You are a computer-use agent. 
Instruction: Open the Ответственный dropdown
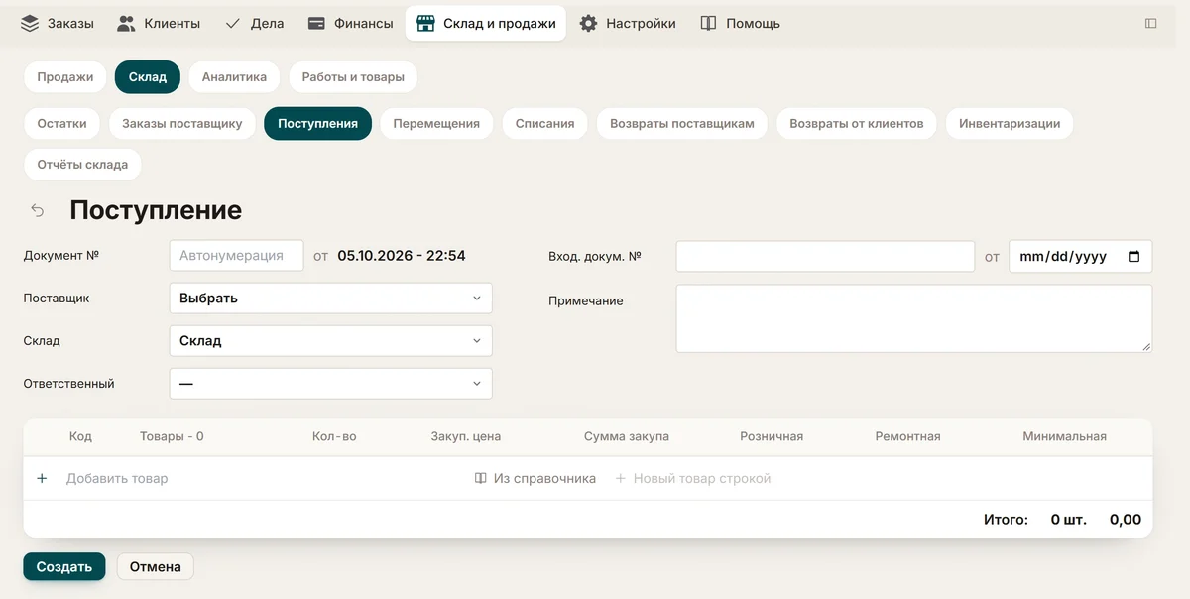[331, 383]
